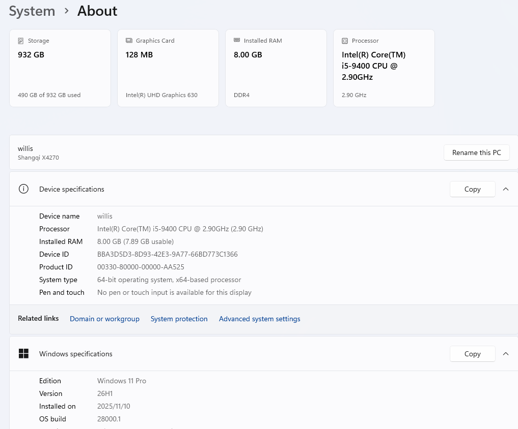
Task: Click the Graphics Card icon
Action: pos(129,41)
